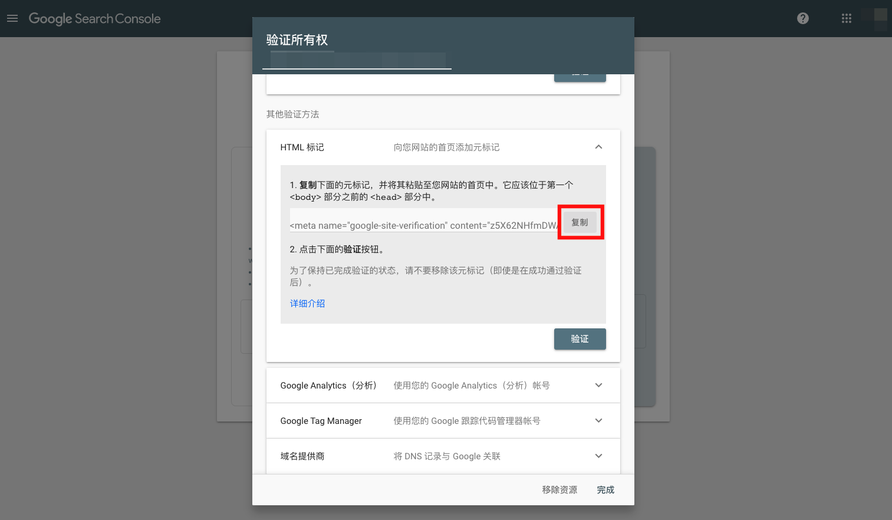Click the 向您网站的首页添加元标记 description
This screenshot has width=892, height=520.
[446, 147]
